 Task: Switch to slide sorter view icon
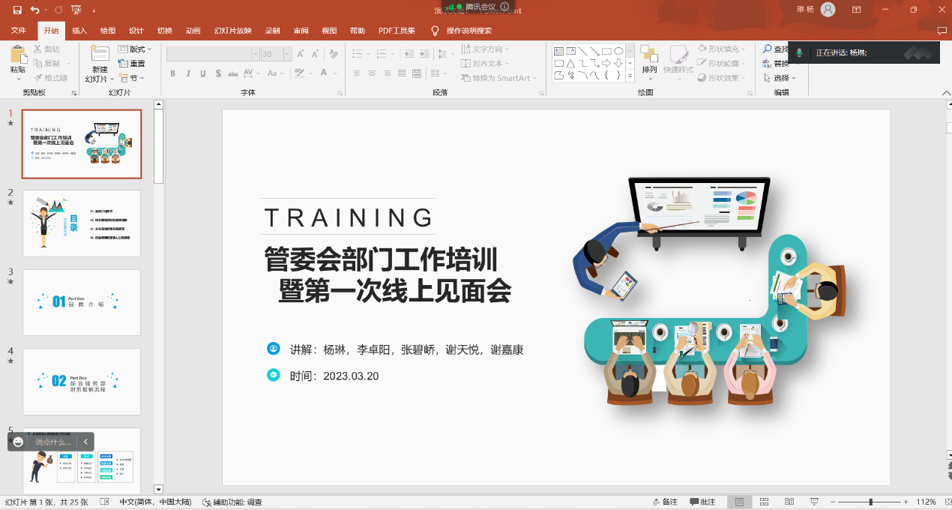coord(764,502)
